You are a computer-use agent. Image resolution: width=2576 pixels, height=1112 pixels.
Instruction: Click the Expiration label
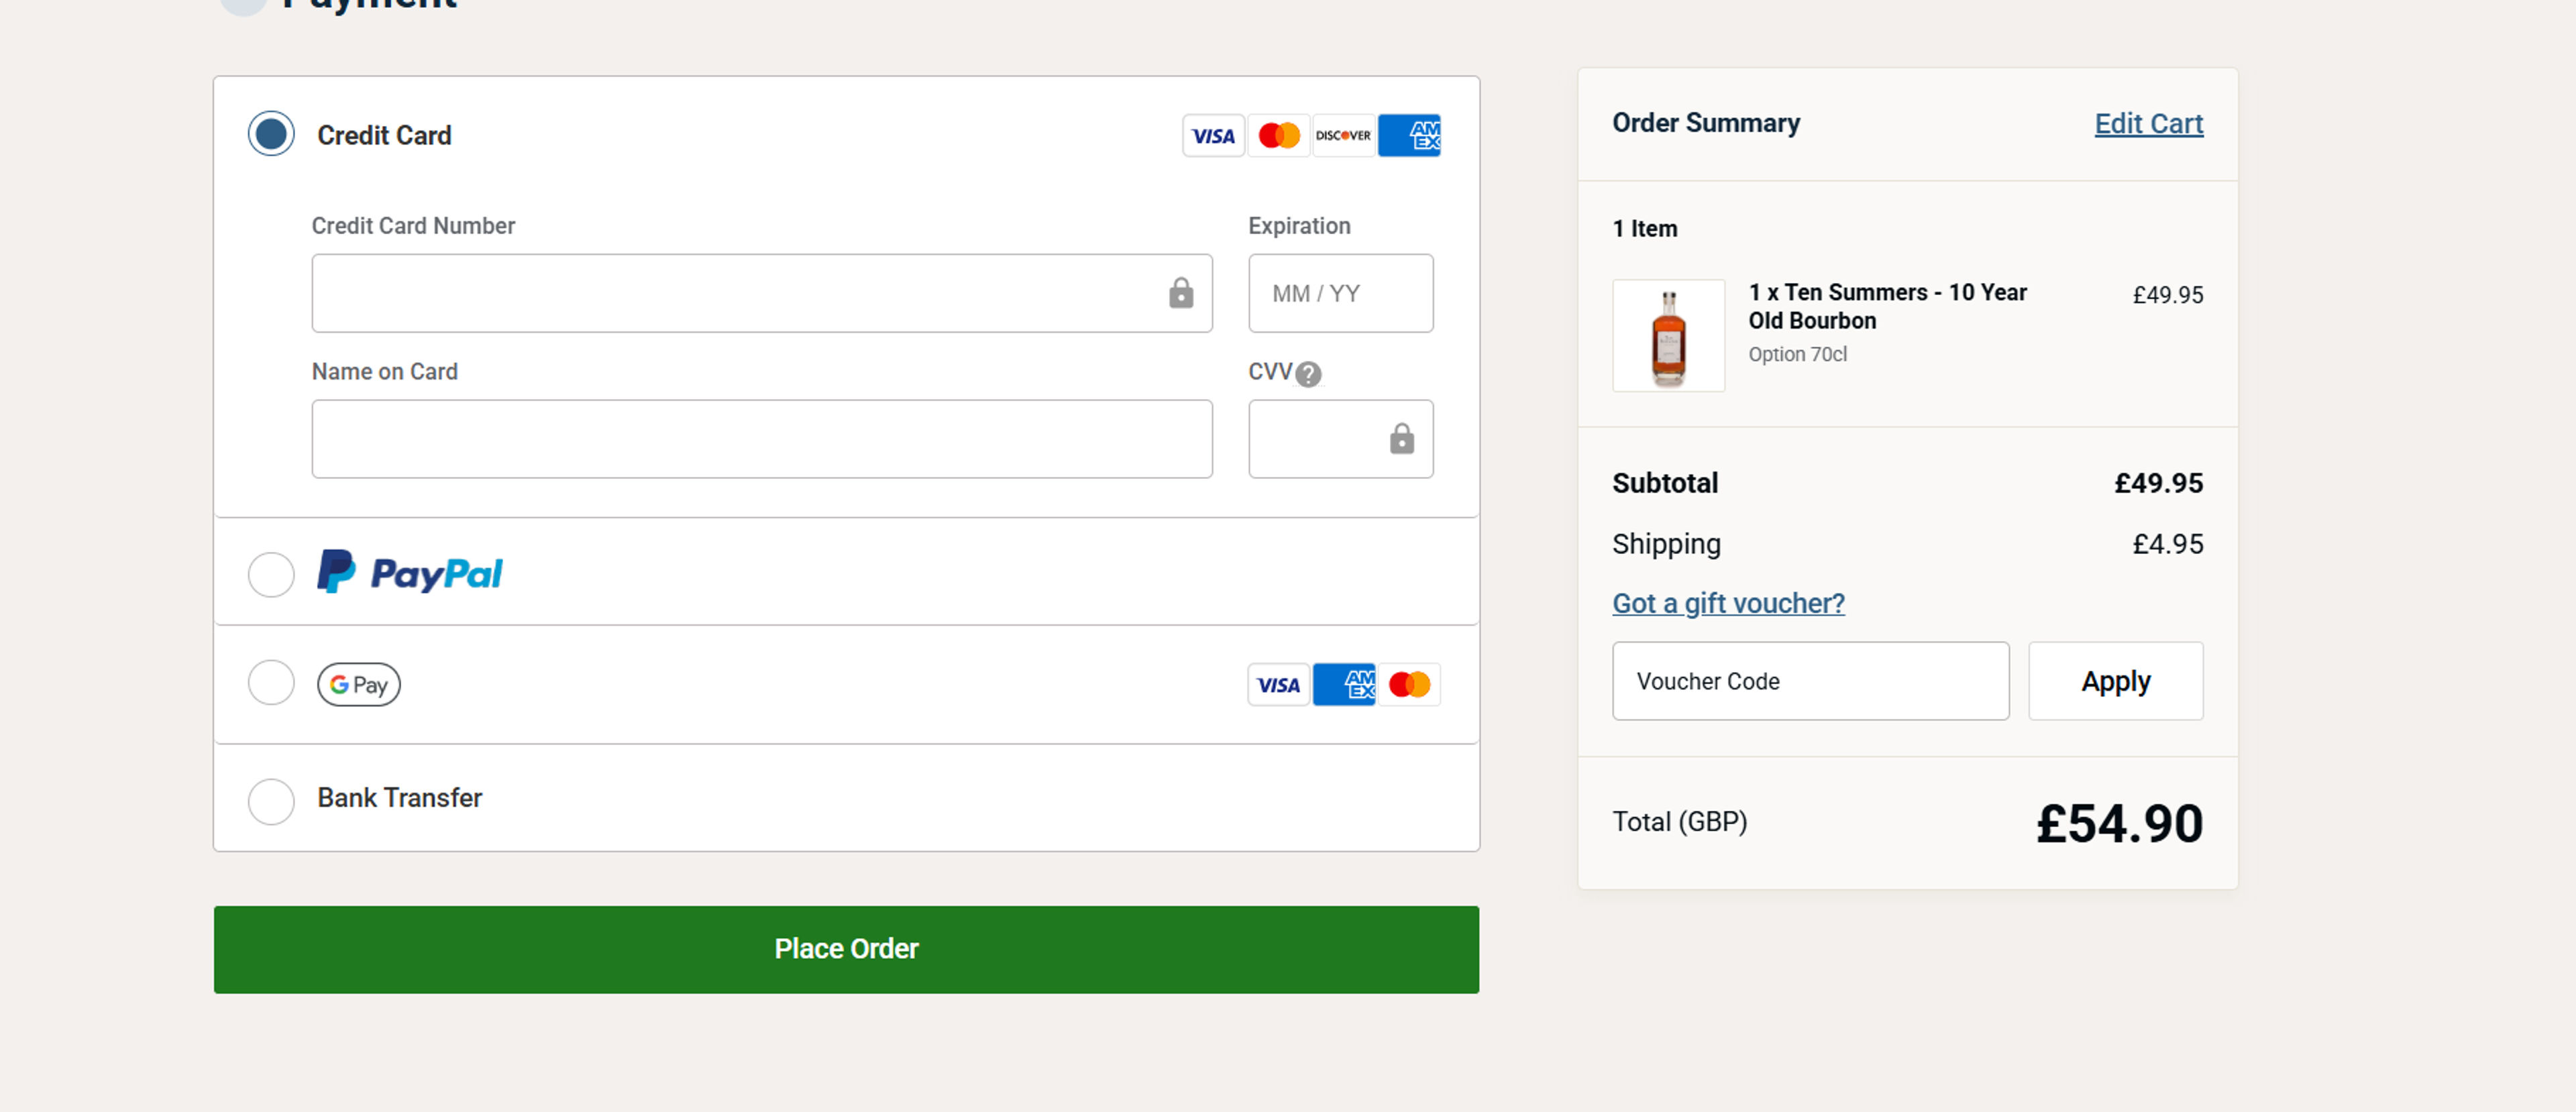1299,226
